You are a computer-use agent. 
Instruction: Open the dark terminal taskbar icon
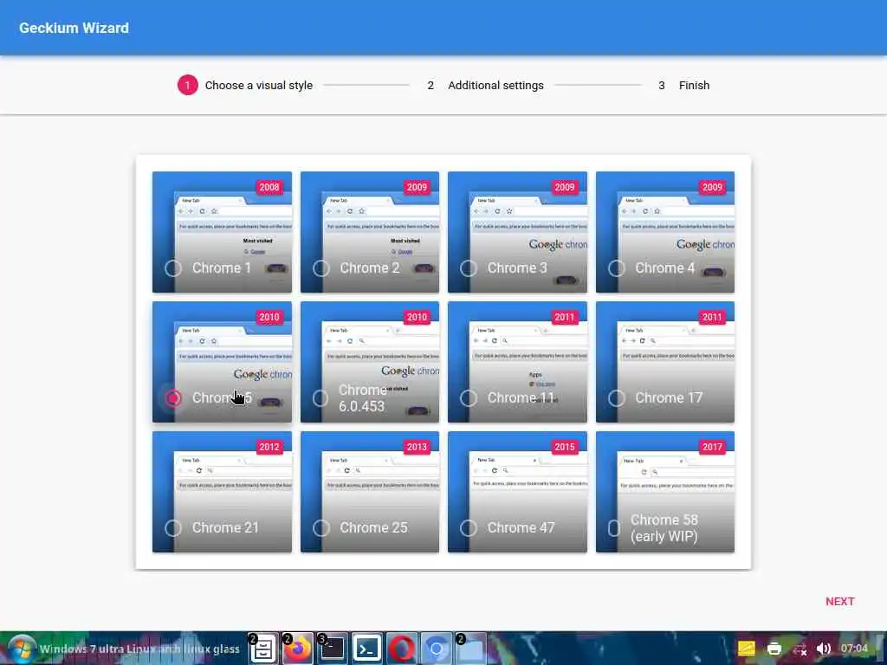click(x=333, y=649)
